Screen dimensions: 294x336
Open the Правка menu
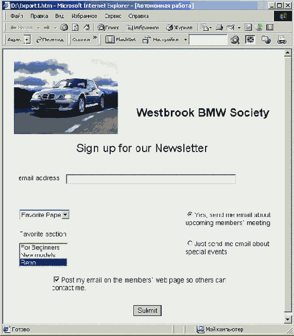39,16
